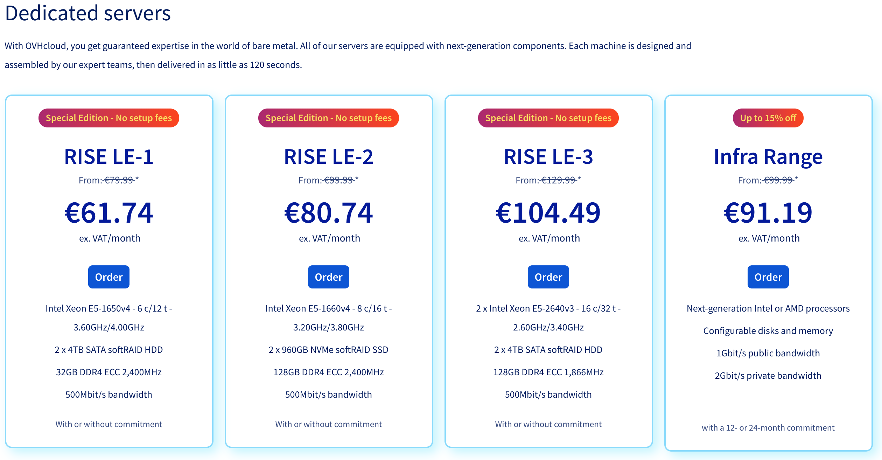Click RISE LE-3 special edition badge

click(548, 118)
